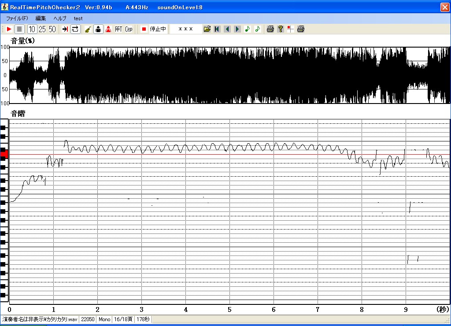
Task: Open the ヘルプ menu
Action: [x=60, y=19]
